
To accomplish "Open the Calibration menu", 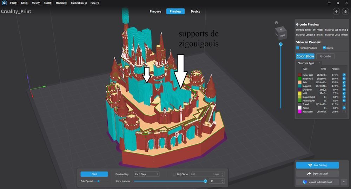I will coord(79,3).
